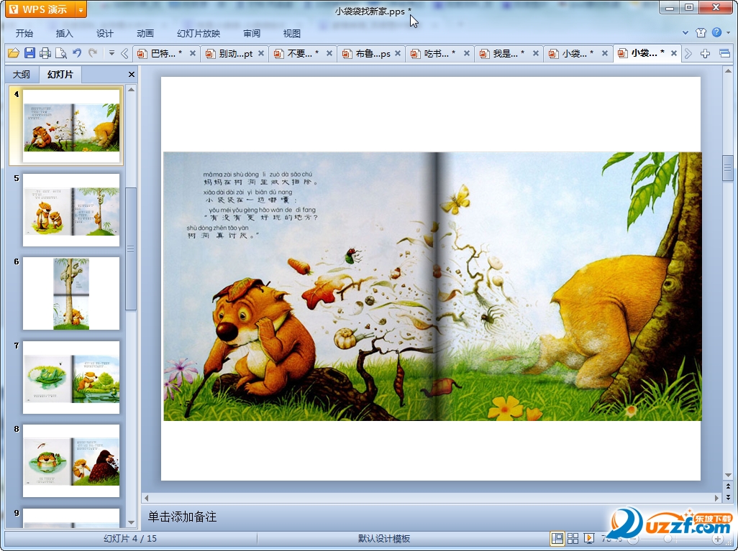Close the 巴特... document tab

click(193, 54)
